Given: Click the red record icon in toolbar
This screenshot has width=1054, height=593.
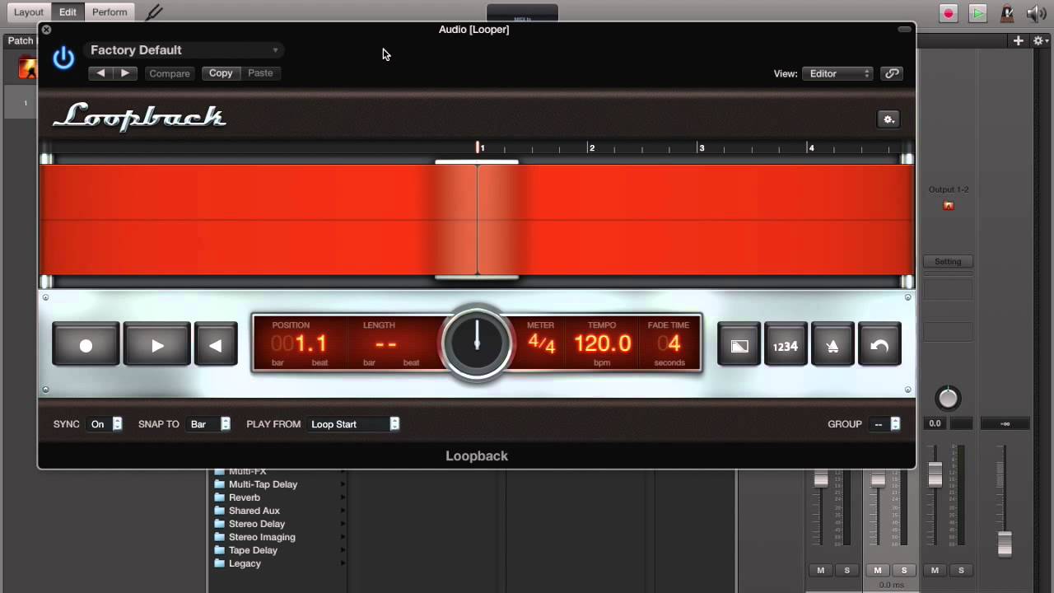Looking at the screenshot, I should [x=949, y=13].
